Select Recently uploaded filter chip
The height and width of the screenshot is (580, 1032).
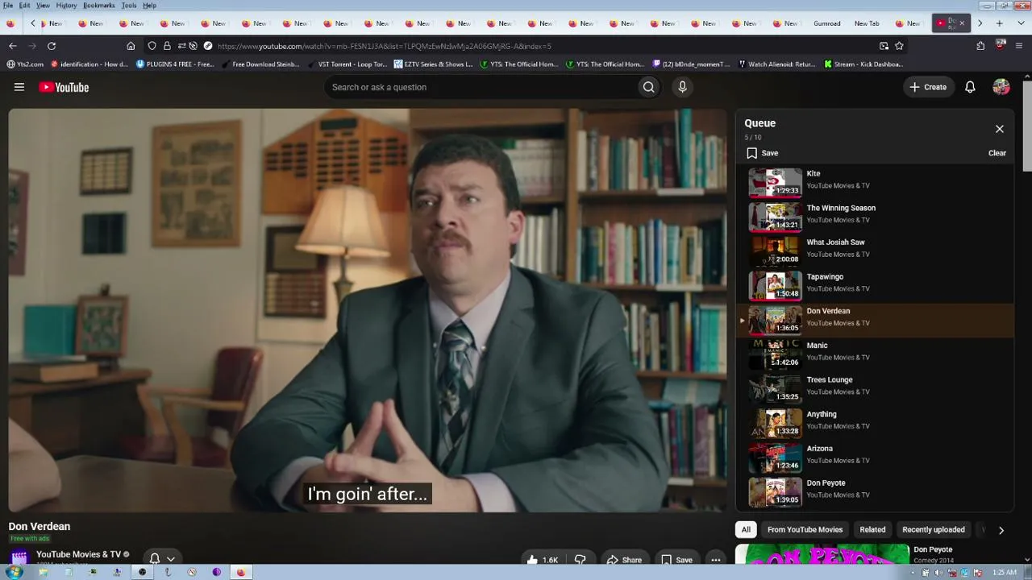934,529
